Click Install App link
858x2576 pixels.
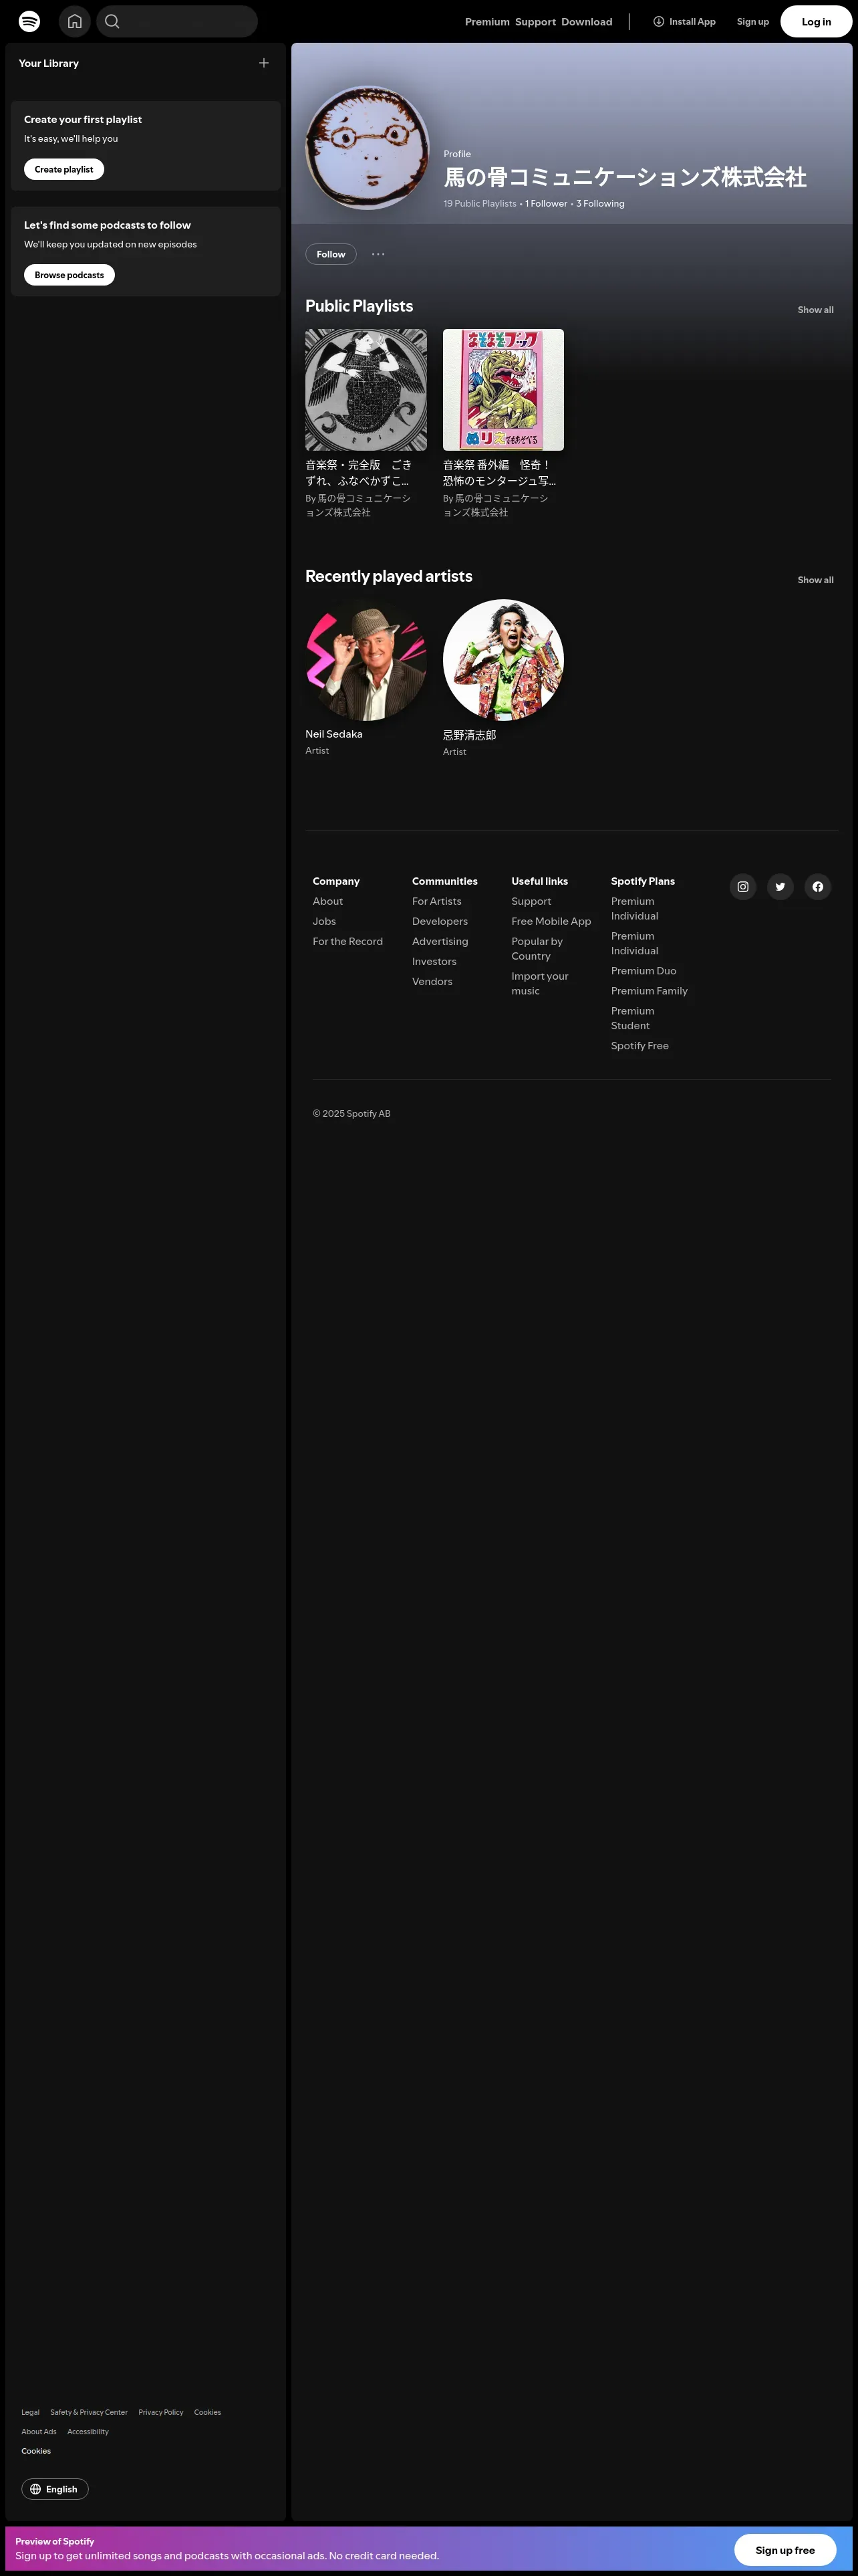[684, 21]
